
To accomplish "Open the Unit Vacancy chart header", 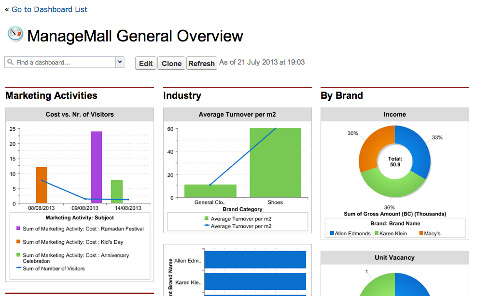I will 395,257.
